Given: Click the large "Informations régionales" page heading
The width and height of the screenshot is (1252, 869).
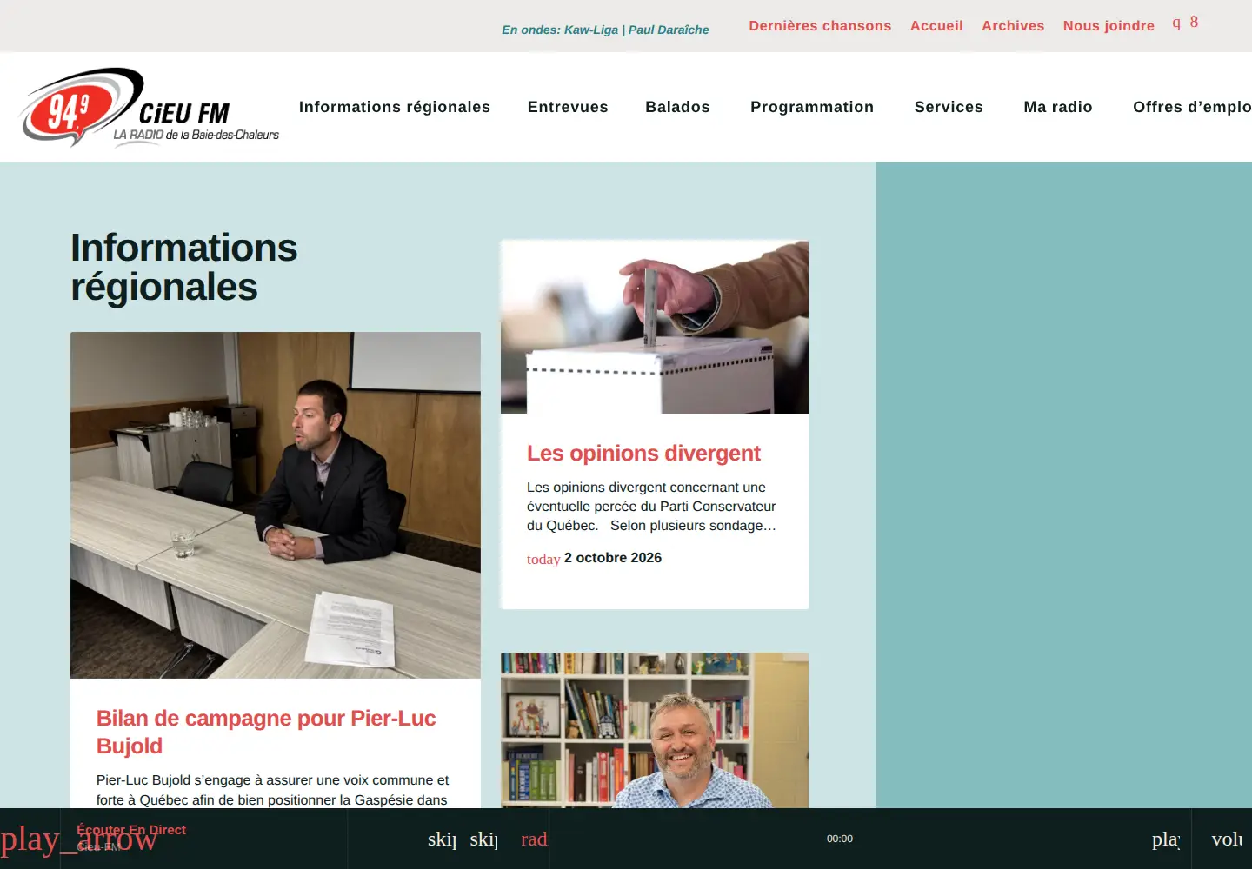Looking at the screenshot, I should [184, 268].
